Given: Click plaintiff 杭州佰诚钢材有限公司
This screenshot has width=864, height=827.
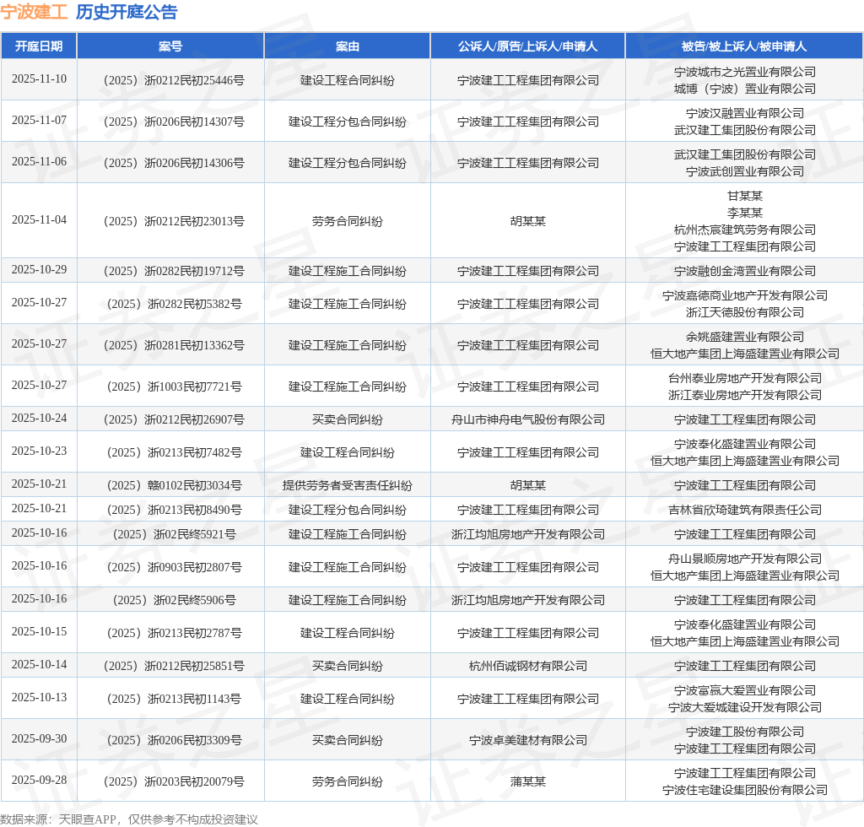Looking at the screenshot, I should click(527, 666).
